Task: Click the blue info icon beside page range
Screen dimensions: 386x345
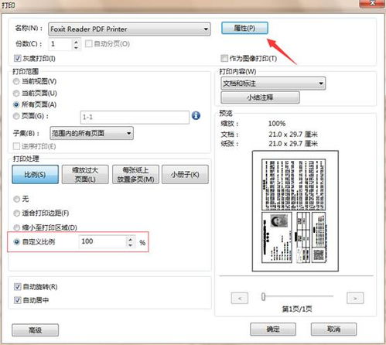Action: [x=196, y=115]
